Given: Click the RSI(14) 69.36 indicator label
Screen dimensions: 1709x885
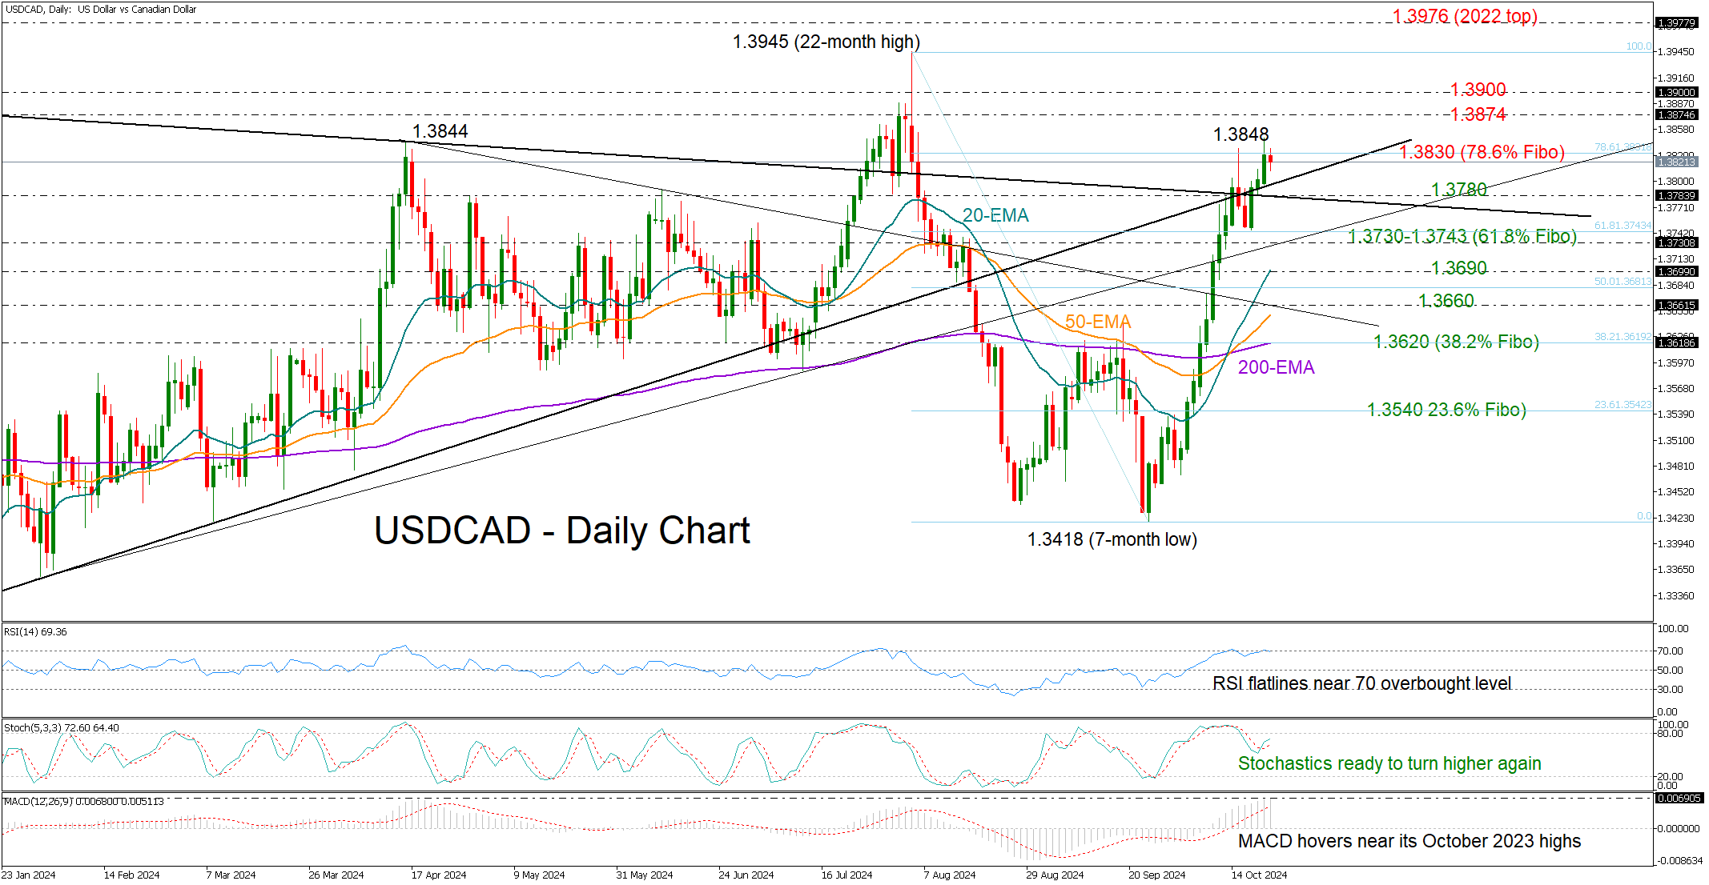Looking at the screenshot, I should coord(35,631).
